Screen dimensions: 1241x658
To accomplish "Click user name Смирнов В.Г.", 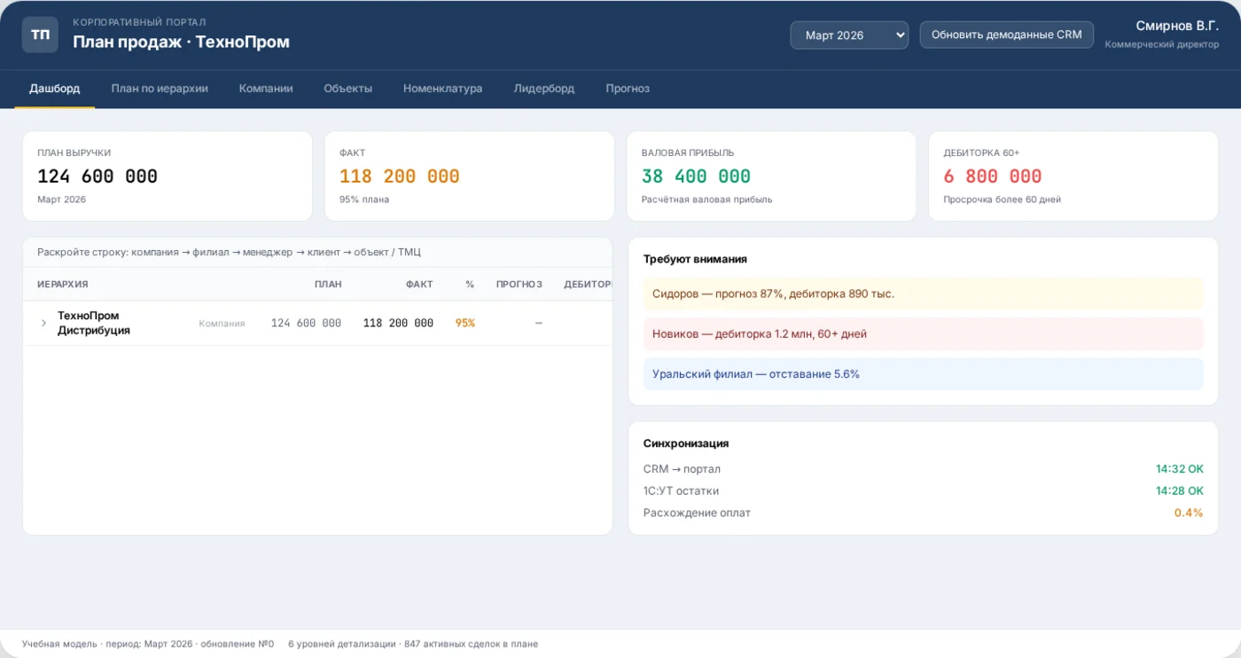I will (x=1177, y=26).
